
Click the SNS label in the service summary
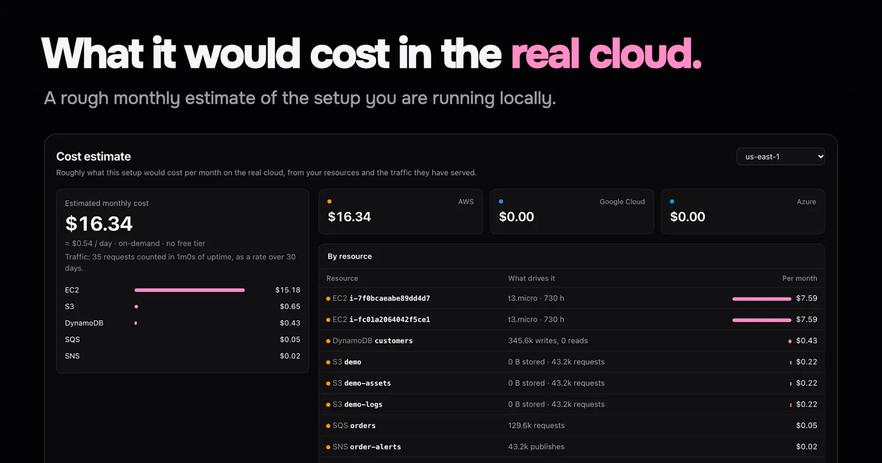(x=72, y=356)
